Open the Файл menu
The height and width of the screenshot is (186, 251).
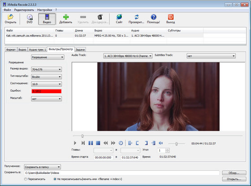coord(7,10)
